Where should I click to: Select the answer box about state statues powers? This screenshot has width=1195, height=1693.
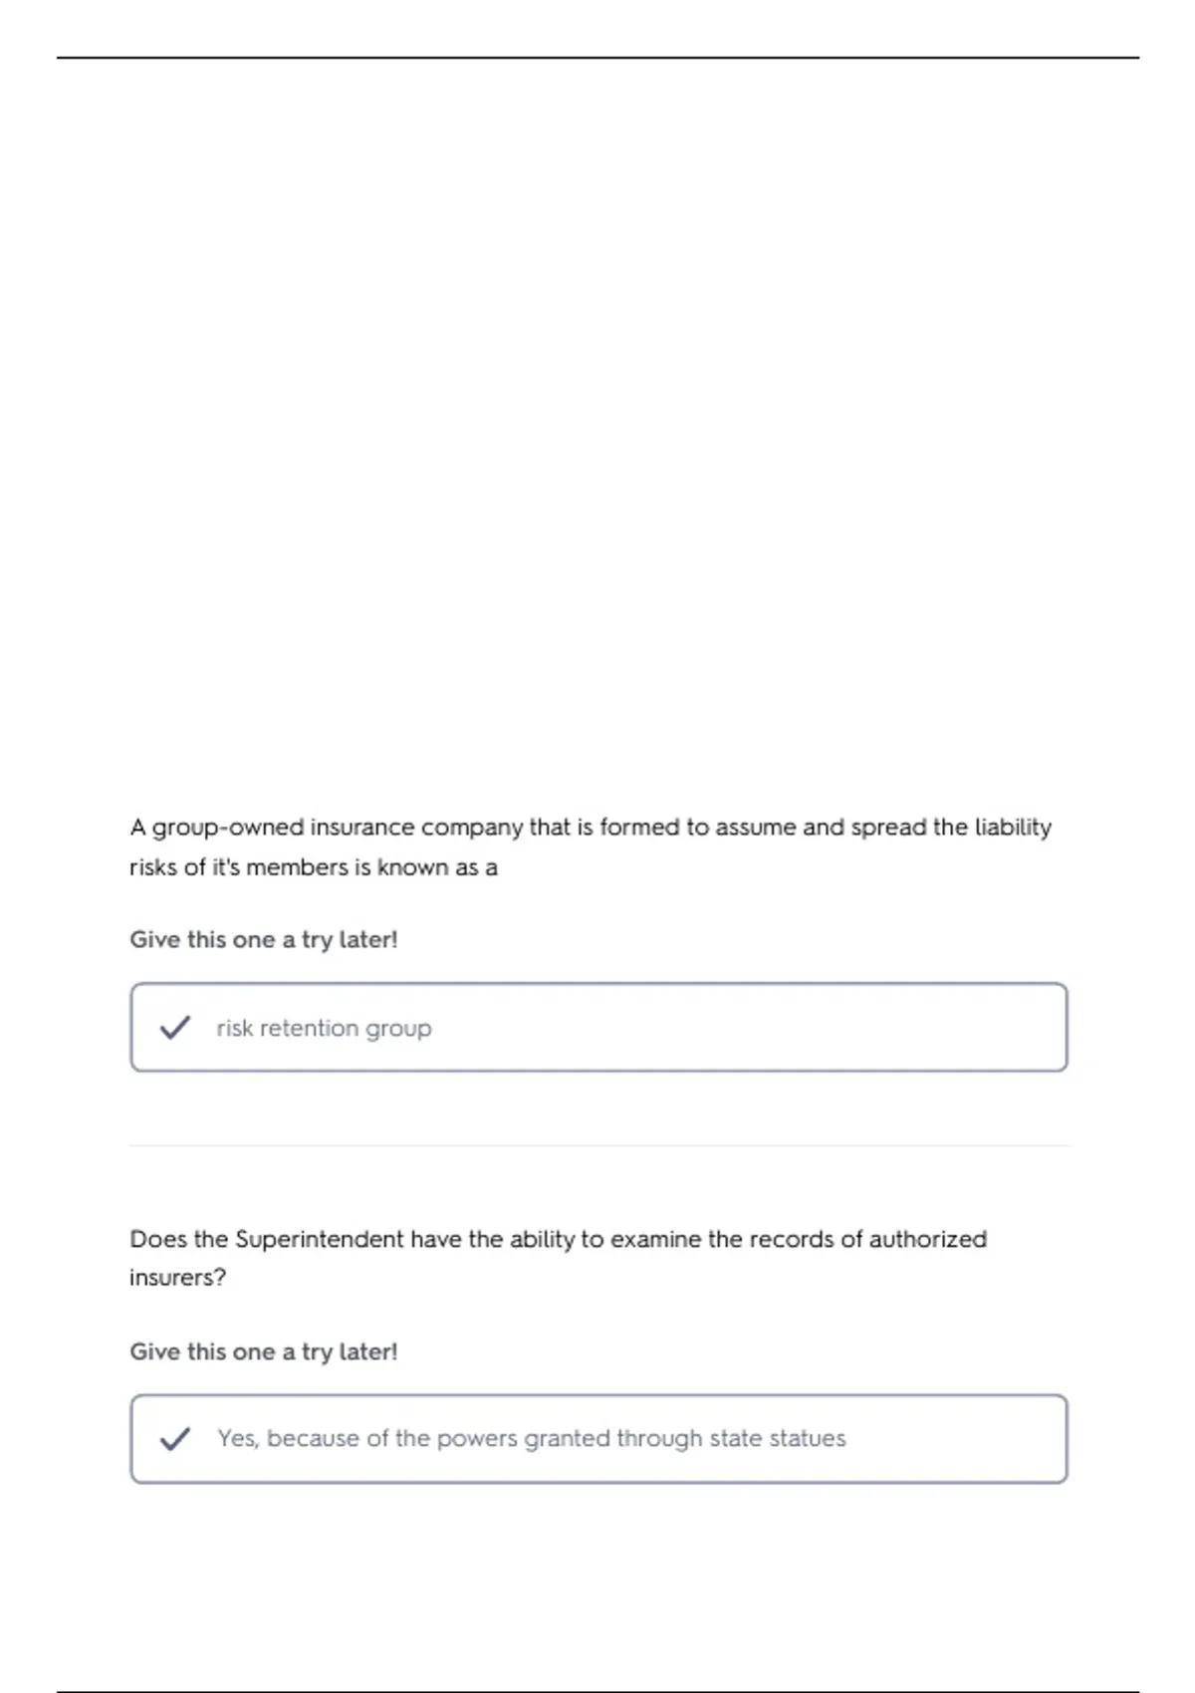pyautogui.click(x=598, y=1439)
